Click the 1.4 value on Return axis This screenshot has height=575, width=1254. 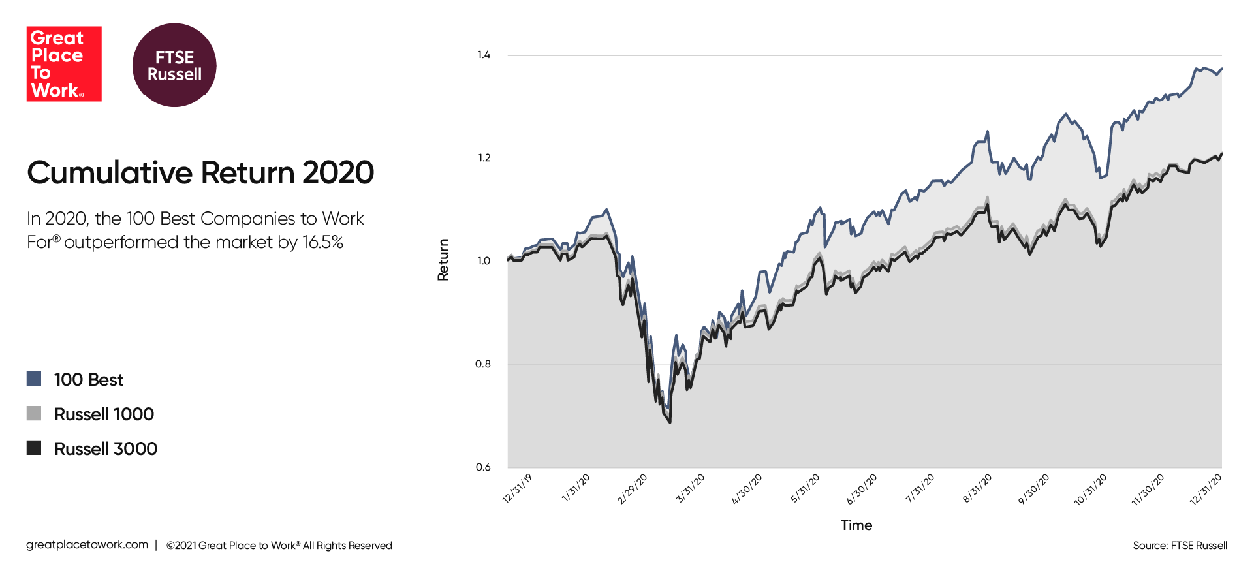(484, 55)
